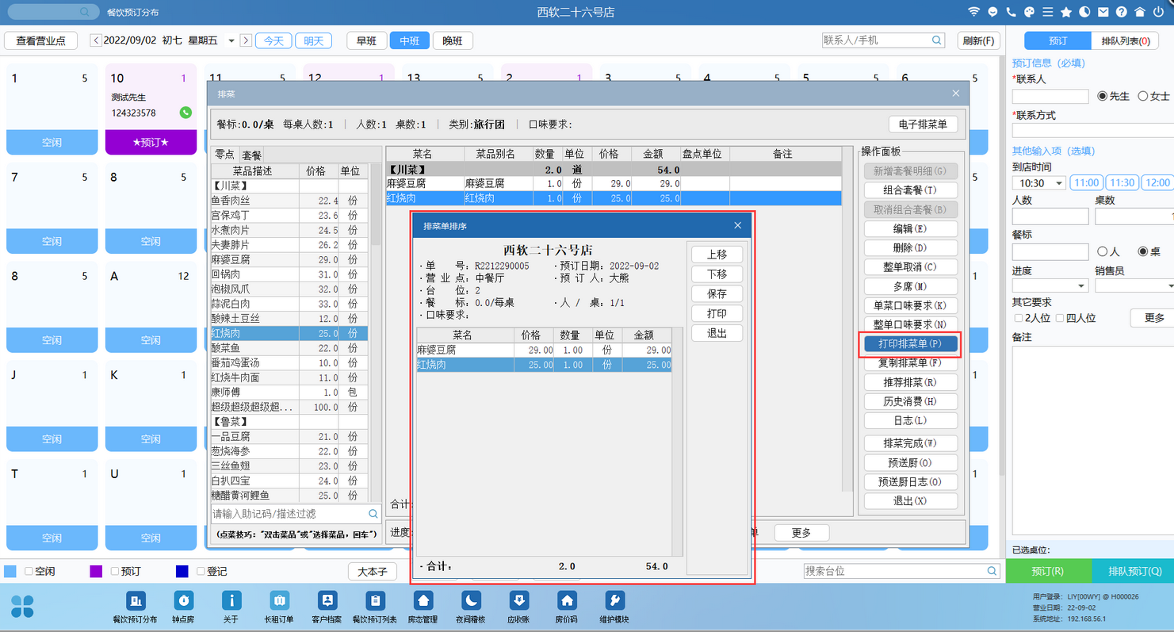Toggle the 登记 legend checkbox

(201, 571)
